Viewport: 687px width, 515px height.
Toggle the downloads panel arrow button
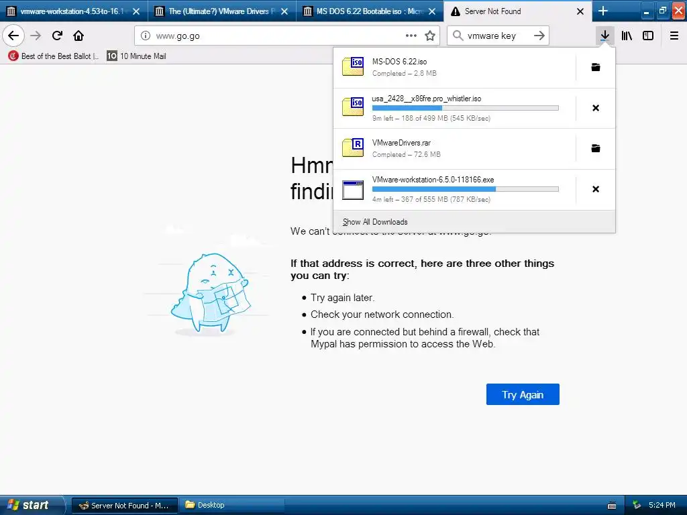tap(604, 36)
